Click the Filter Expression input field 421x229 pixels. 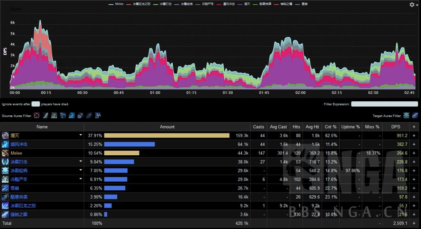[384, 104]
